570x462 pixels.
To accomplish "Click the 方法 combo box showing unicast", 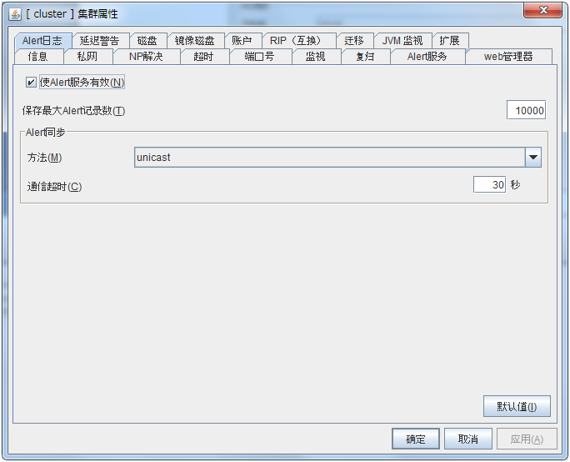I will tap(337, 157).
